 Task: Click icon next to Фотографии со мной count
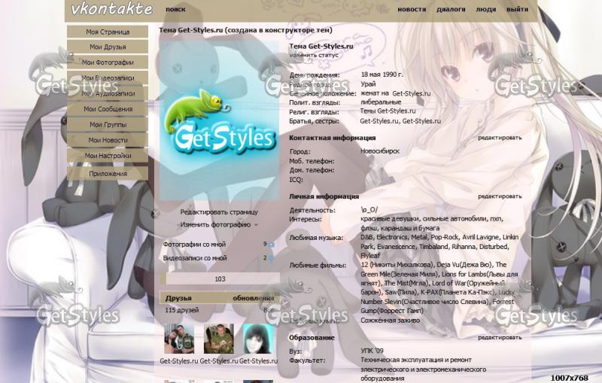coord(271,245)
